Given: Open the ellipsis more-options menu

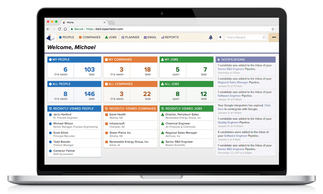Looking at the screenshot, I should pos(274,37).
